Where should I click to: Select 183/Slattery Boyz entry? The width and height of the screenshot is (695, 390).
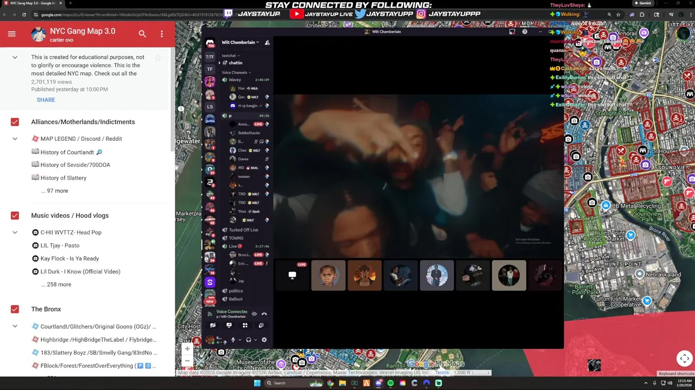coord(94,353)
